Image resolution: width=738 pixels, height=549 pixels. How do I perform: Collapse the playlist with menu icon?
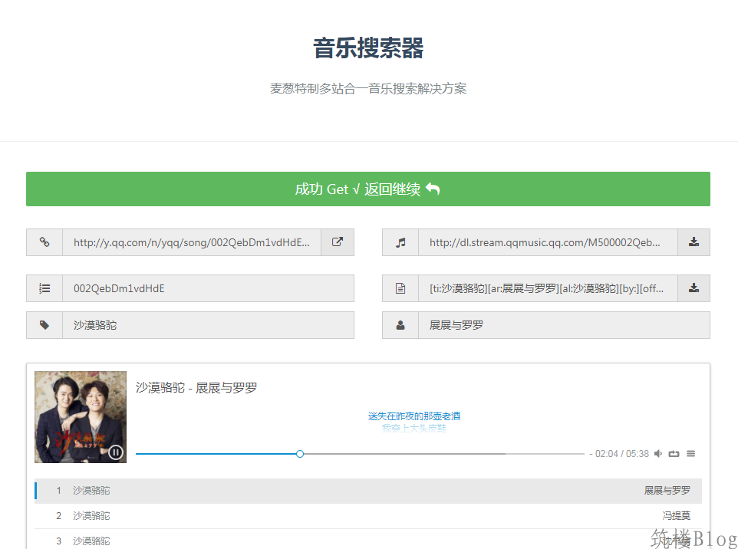(x=690, y=454)
